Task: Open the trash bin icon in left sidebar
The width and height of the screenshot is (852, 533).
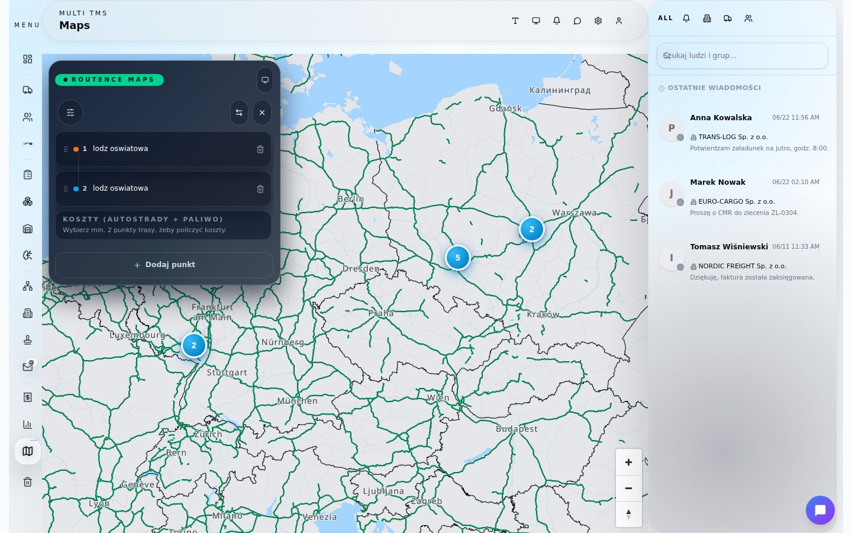Action: [x=27, y=482]
